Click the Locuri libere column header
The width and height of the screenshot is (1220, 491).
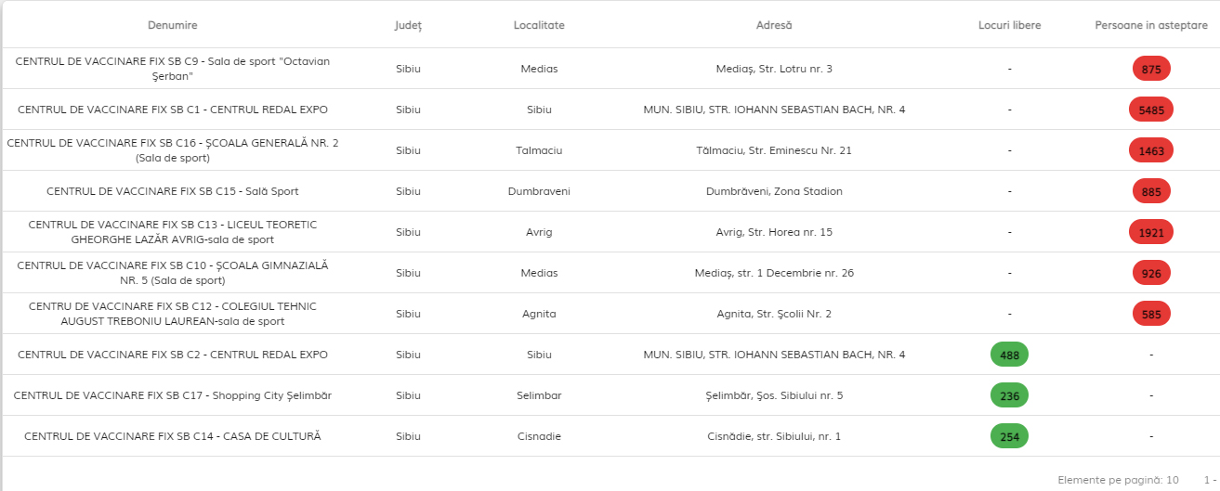pos(1010,25)
